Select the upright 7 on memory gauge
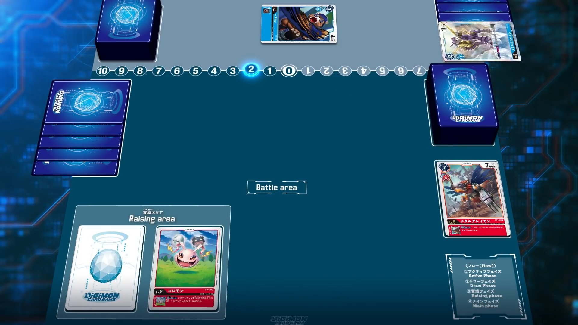 coord(159,71)
